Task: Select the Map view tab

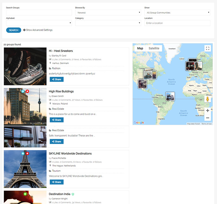Action: click(x=140, y=48)
